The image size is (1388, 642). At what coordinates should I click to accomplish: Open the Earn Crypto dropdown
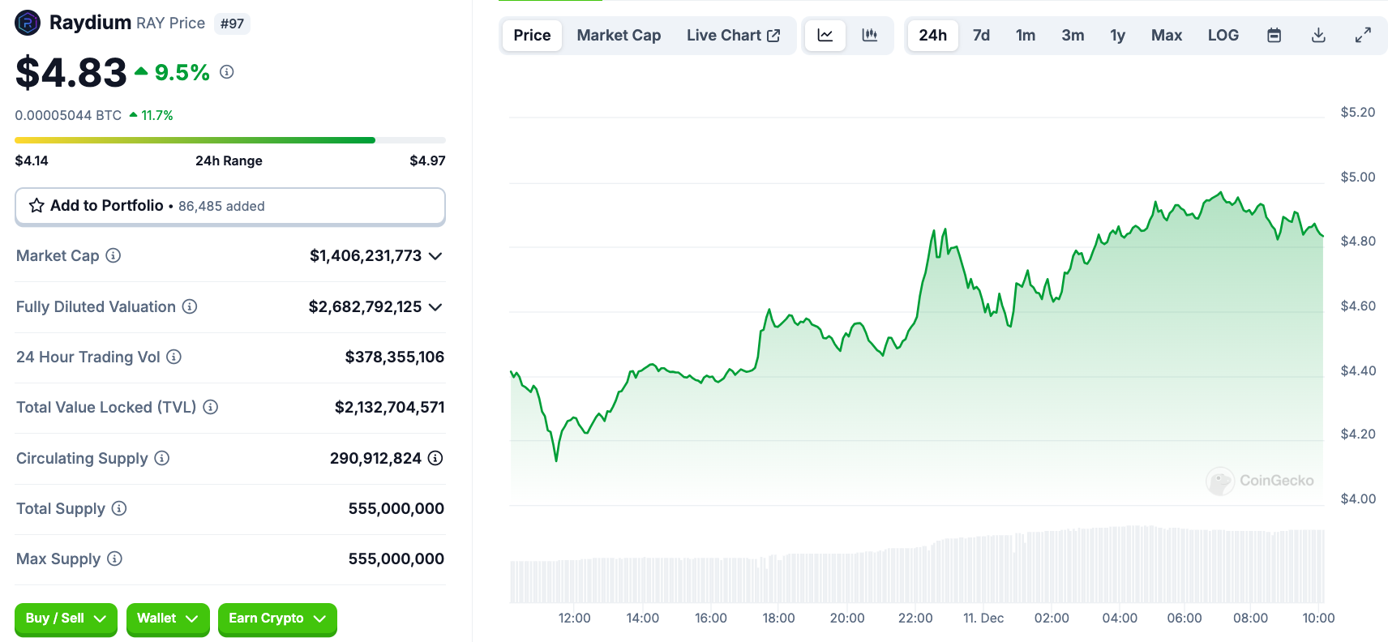pyautogui.click(x=277, y=618)
